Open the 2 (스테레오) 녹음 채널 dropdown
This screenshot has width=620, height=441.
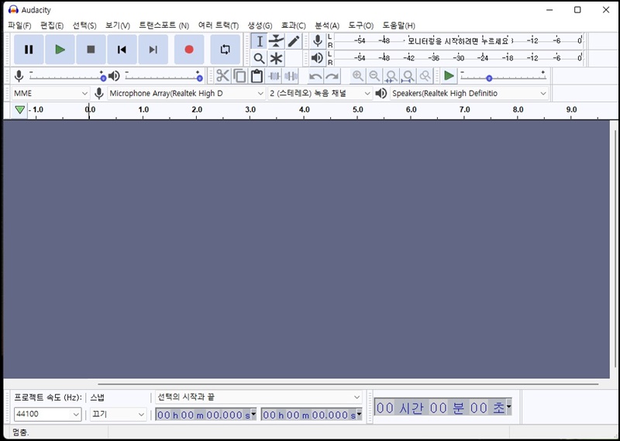tap(320, 93)
